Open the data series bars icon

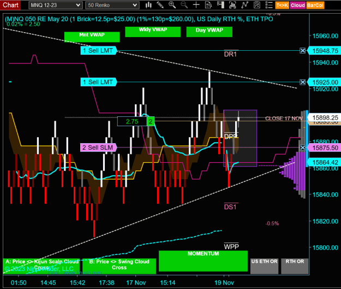(232, 5)
